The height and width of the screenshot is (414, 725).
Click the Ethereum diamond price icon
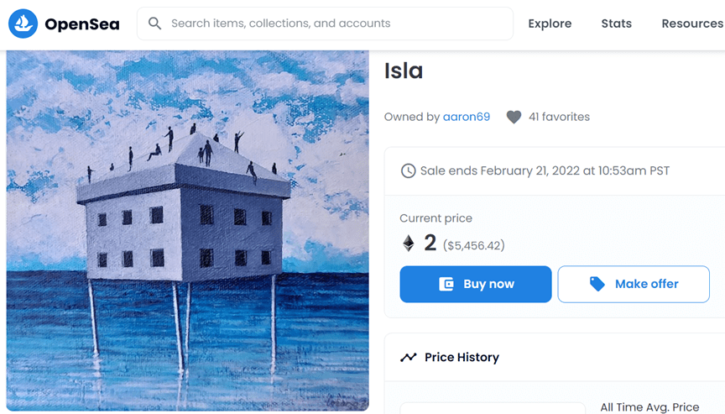tap(409, 244)
